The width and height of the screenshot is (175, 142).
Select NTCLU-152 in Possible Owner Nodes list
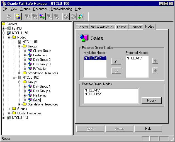point(93,94)
